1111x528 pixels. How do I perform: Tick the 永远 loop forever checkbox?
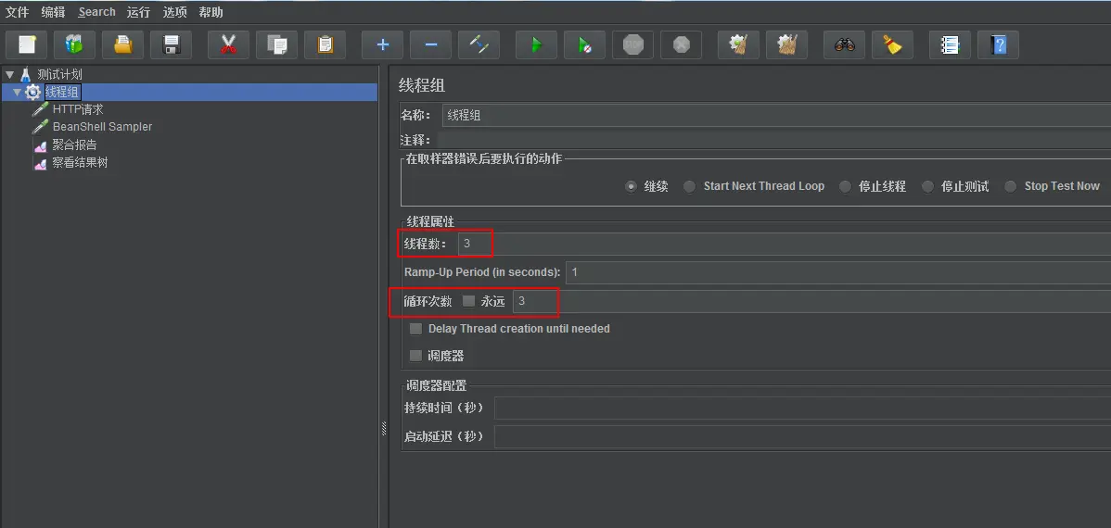pyautogui.click(x=468, y=301)
